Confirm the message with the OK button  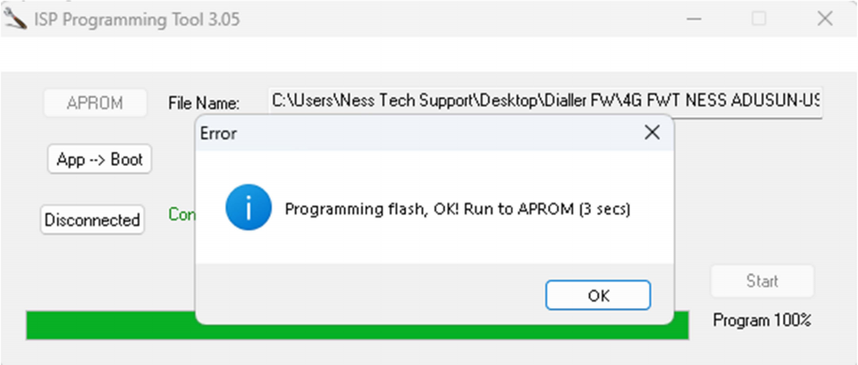(598, 295)
